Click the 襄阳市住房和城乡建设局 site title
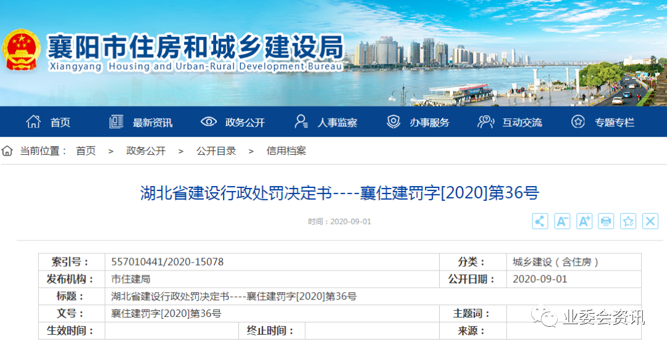Viewport: 667px width, 347px height. click(x=196, y=46)
